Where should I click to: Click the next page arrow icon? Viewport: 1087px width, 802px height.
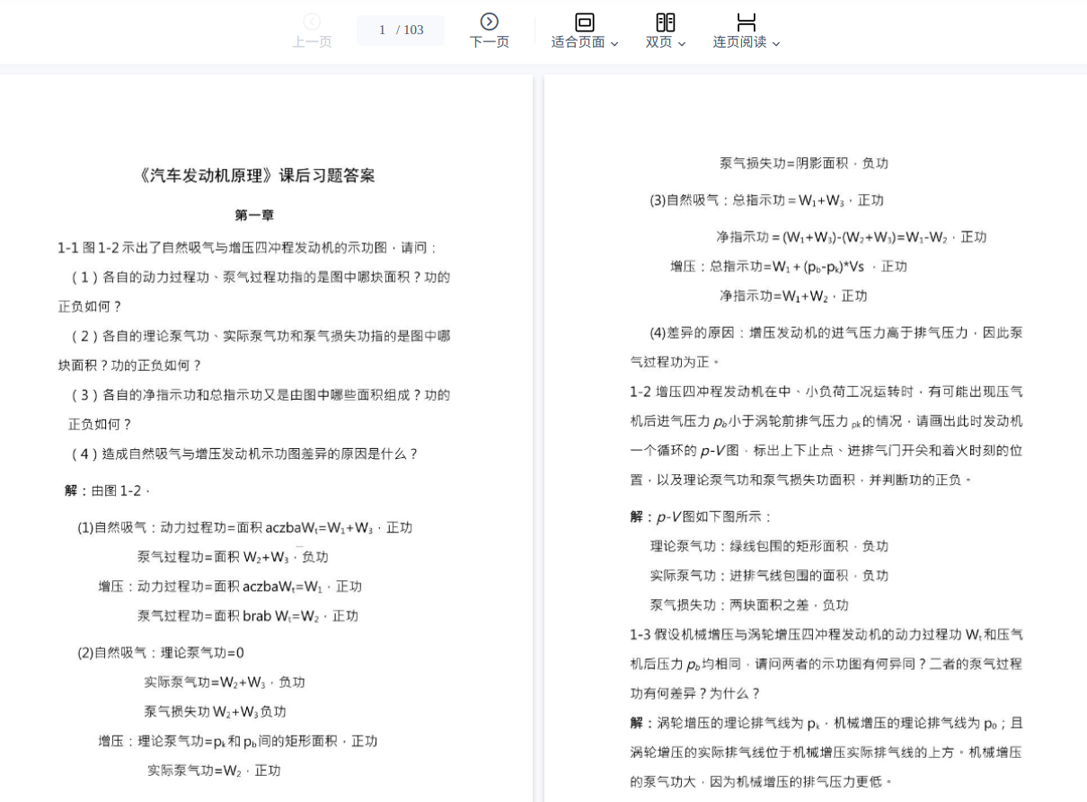point(489,22)
